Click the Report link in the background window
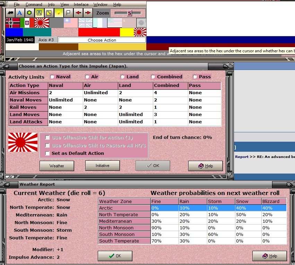The height and width of the screenshot is (265, 295). coord(242,157)
